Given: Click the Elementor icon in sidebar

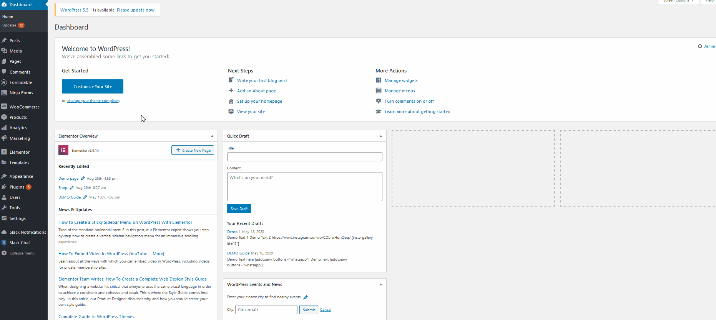Looking at the screenshot, I should point(4,152).
